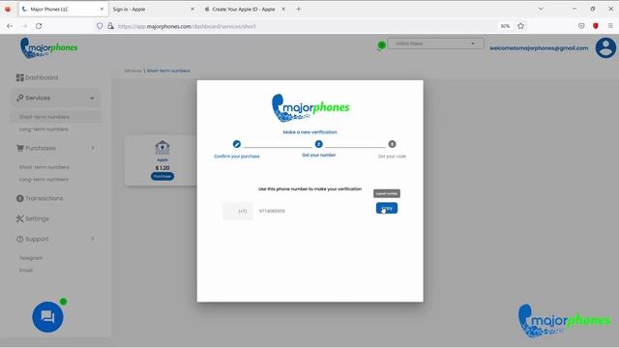Click the Dashboard grid icon in sidebar
Viewport: 619px width, 348px height.
(x=19, y=77)
